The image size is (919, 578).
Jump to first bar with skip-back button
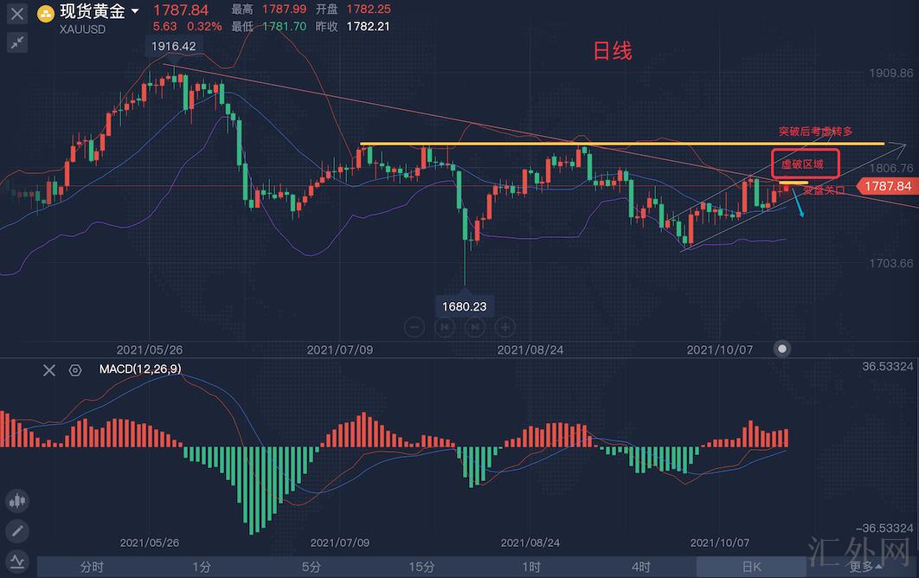(445, 327)
